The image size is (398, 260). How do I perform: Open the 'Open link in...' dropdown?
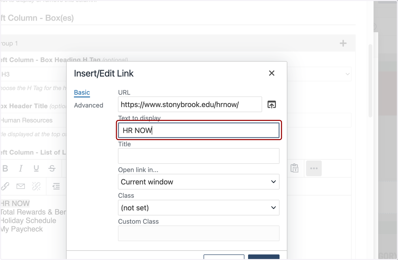(199, 182)
